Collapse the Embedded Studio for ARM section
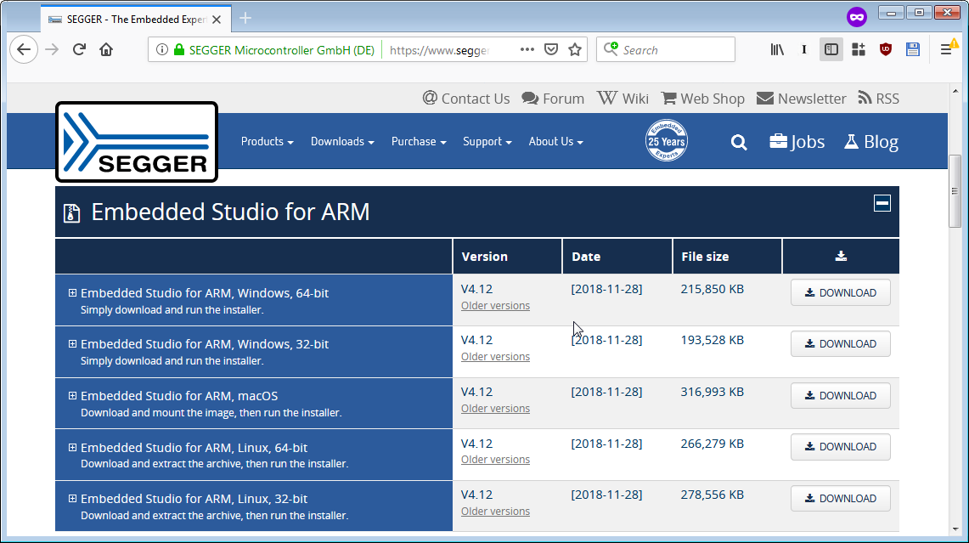Screen dimensions: 969x543 882,203
